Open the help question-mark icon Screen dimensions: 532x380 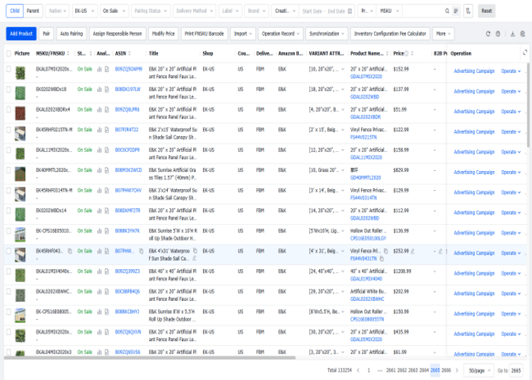(498, 34)
